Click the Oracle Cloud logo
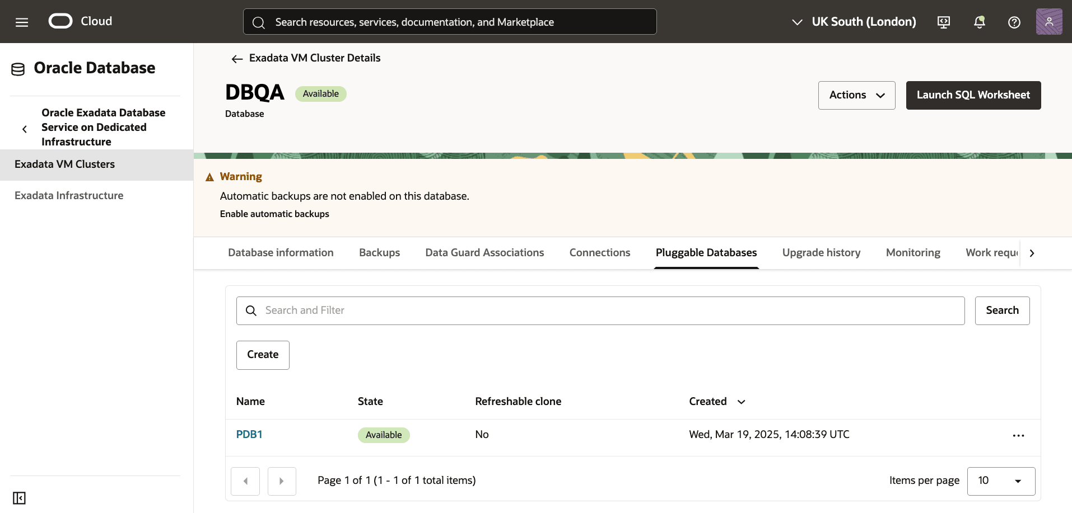 [x=80, y=21]
